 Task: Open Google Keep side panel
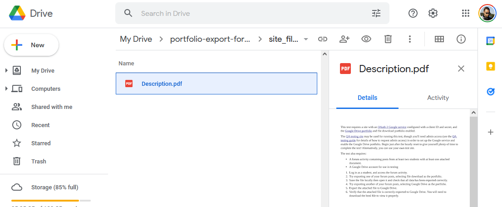click(x=491, y=66)
